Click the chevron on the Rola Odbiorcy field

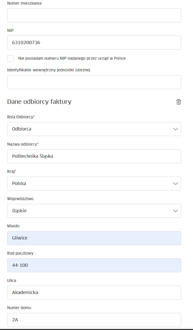(175, 129)
